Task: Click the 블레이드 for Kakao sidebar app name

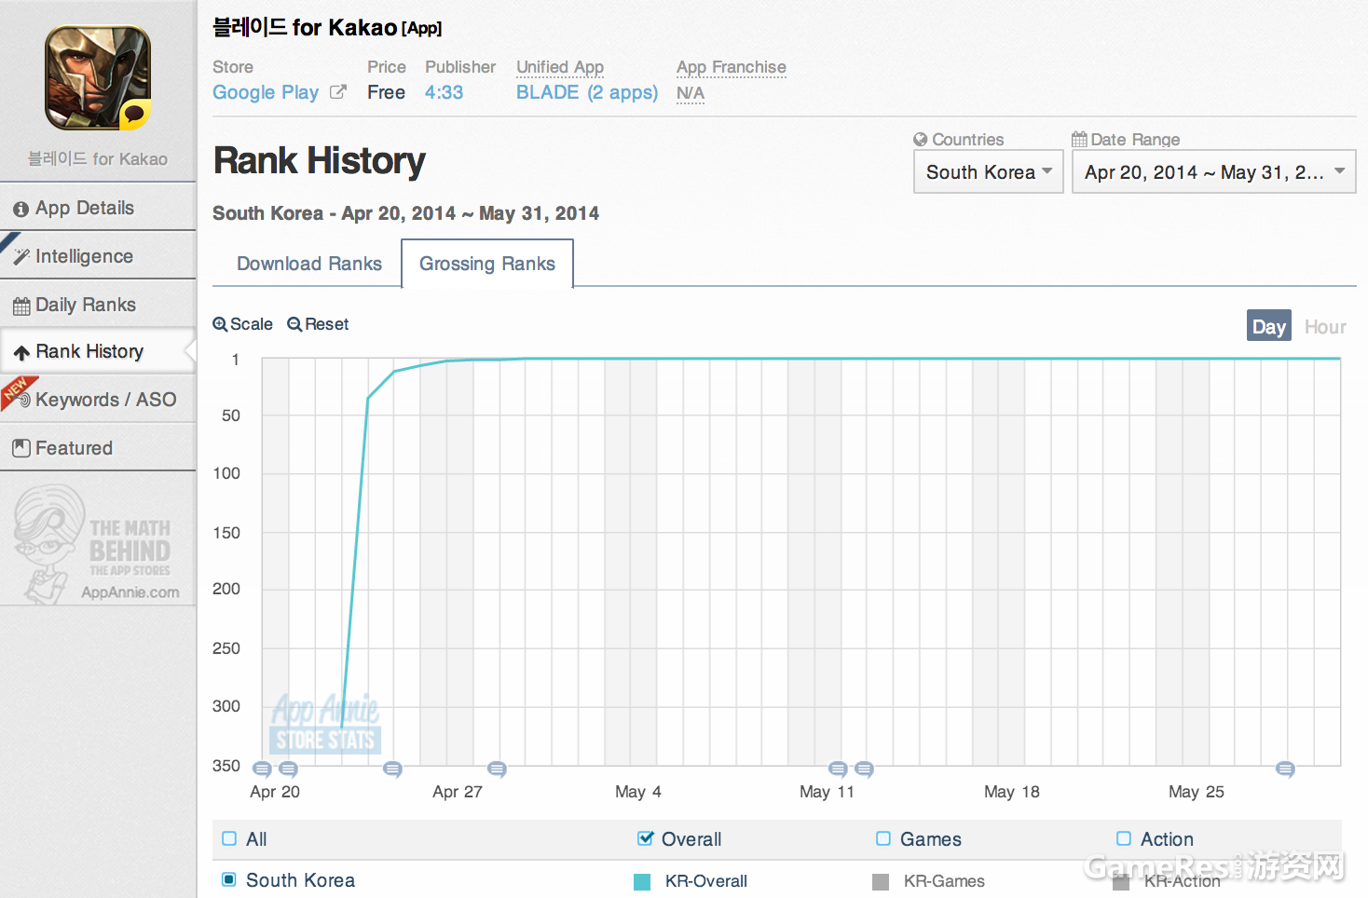Action: pos(98,159)
